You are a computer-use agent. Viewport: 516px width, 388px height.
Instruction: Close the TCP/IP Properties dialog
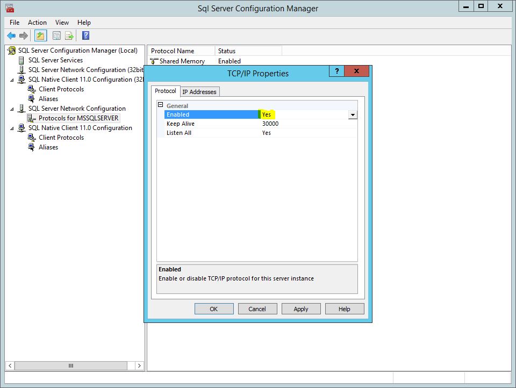(x=356, y=71)
